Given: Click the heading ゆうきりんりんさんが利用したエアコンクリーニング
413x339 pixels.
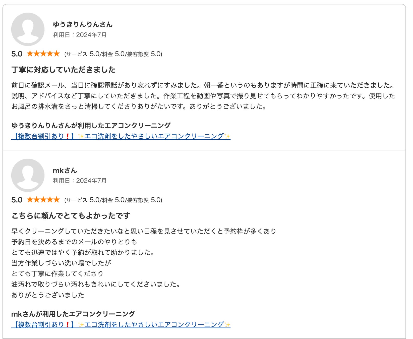Looking at the screenshot, I should pyautogui.click(x=91, y=125).
